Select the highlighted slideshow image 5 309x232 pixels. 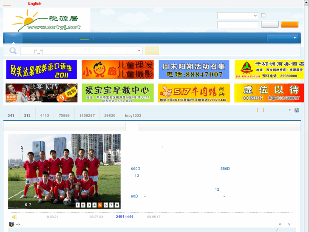(x=100, y=205)
